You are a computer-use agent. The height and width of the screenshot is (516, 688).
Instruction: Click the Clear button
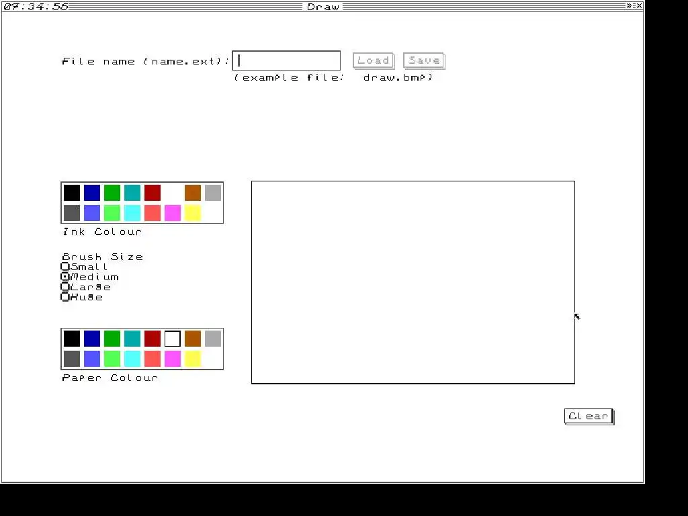point(589,417)
